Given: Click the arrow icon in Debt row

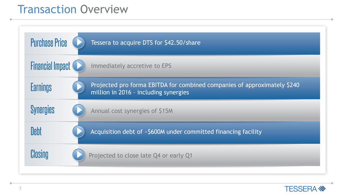Looking at the screenshot, I should tap(79, 132).
